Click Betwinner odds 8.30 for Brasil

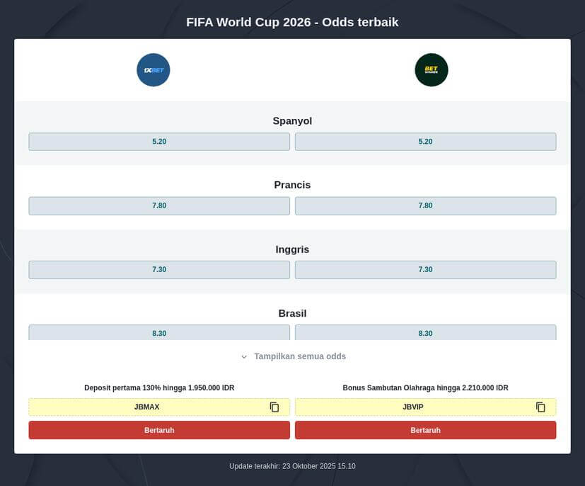pos(425,332)
